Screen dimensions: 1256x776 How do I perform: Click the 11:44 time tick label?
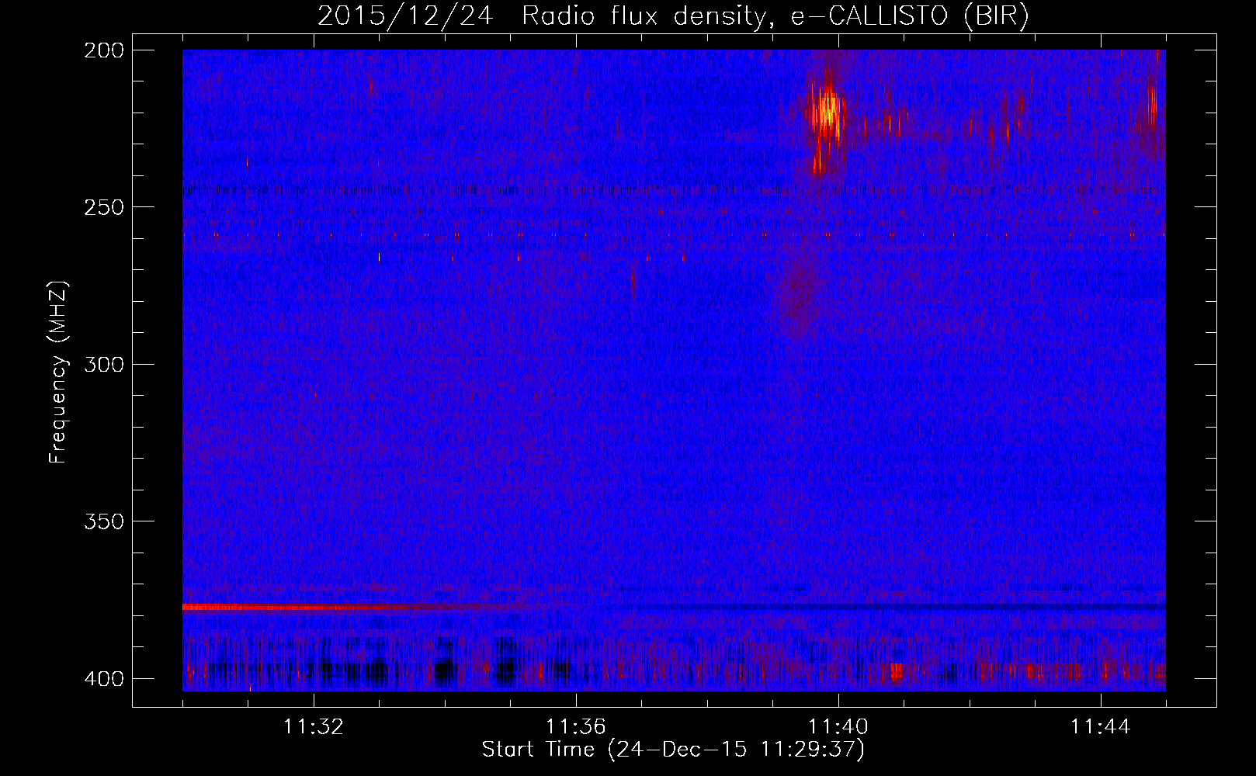coord(1101,727)
